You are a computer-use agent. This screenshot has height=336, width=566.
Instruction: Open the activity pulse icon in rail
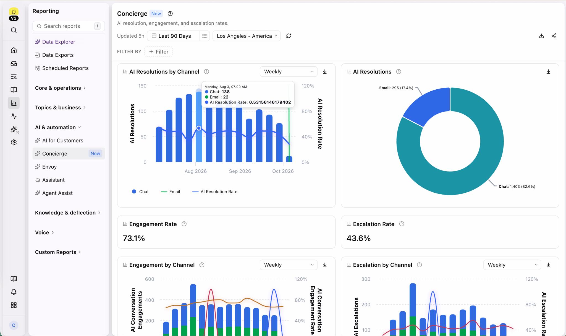pos(14,116)
